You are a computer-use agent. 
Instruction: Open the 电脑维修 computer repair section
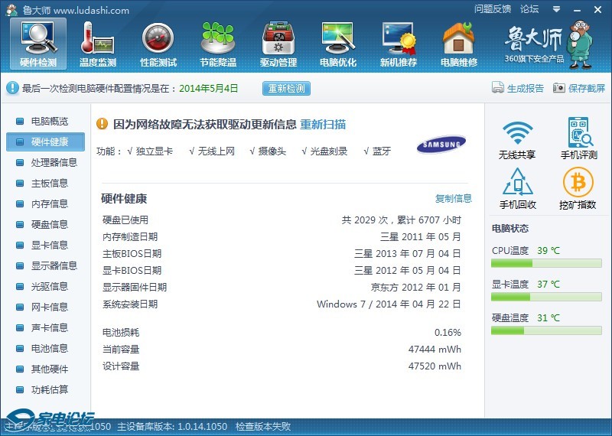(459, 44)
